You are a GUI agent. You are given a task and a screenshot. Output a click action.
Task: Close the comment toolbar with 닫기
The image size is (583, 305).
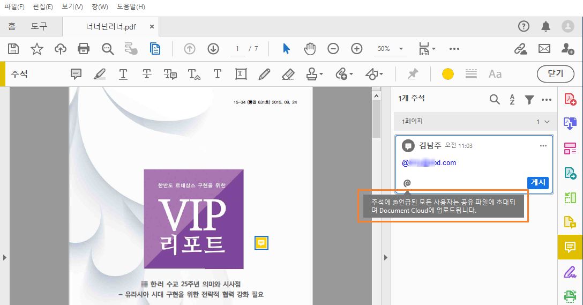pos(556,74)
